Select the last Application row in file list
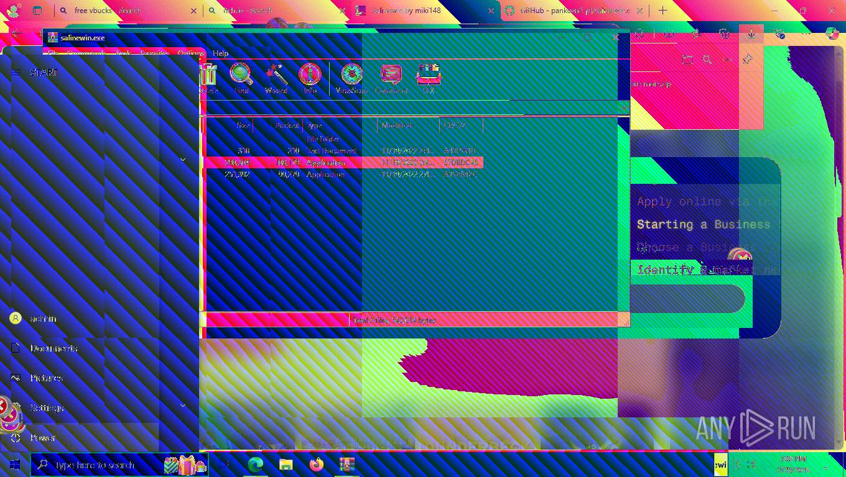 [343, 175]
